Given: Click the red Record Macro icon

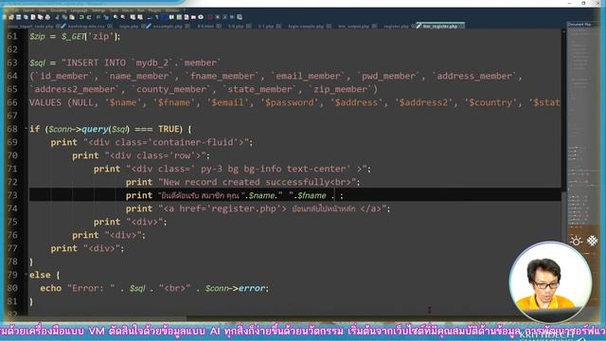Looking at the screenshot, I should coord(209,17).
